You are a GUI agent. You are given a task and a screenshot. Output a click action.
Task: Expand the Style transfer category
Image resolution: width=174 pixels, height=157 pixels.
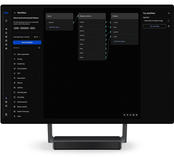(x=39, y=107)
